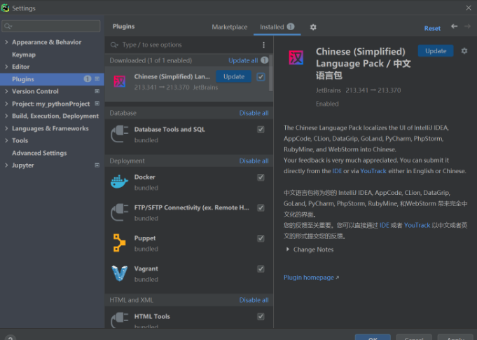Viewport: 477px width, 340px height.
Task: Click the YouTrack link in English description
Action: [x=373, y=171]
